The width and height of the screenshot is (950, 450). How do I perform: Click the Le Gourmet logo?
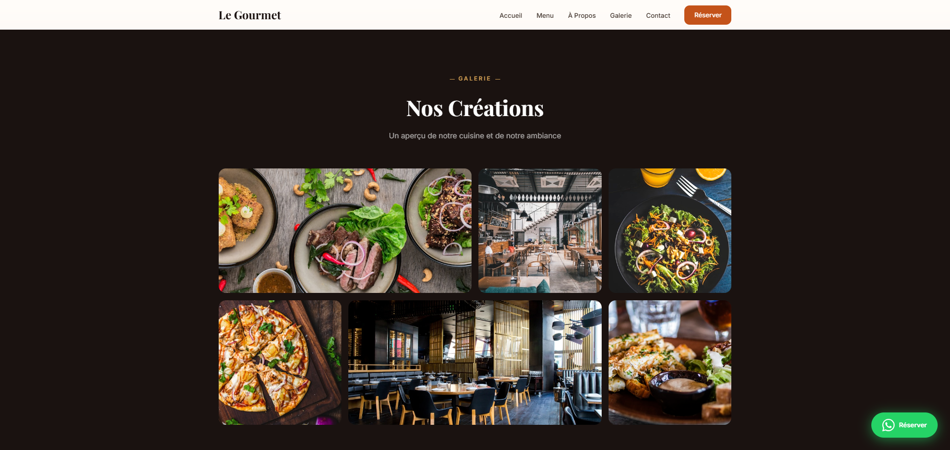pyautogui.click(x=249, y=15)
